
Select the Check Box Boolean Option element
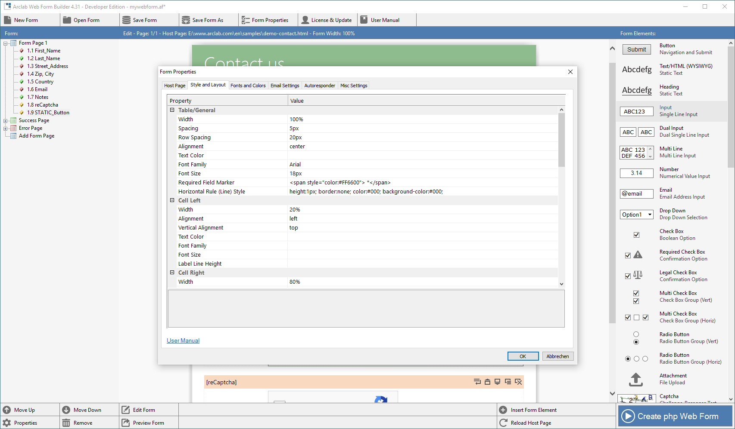tap(636, 235)
